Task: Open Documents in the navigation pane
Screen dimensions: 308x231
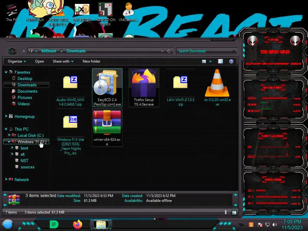Action: 27,91
